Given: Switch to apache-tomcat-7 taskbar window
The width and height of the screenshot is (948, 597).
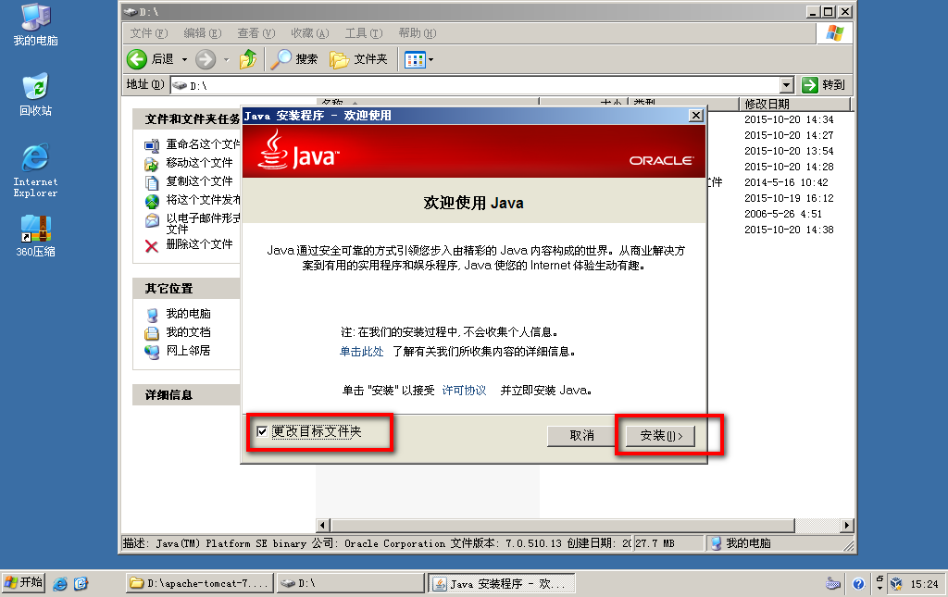Looking at the screenshot, I should (x=200, y=584).
